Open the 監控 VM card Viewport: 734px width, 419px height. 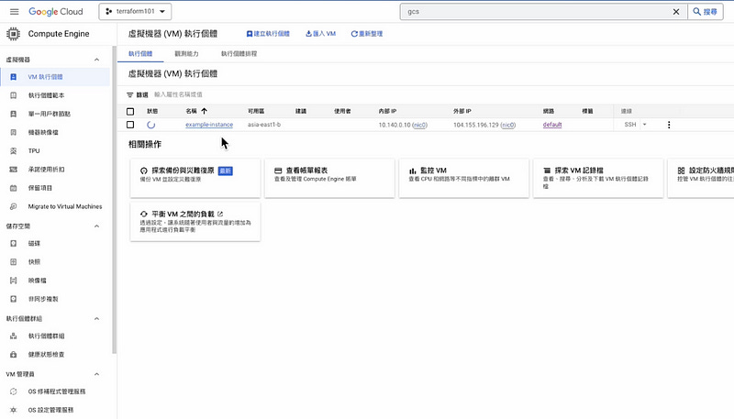coord(464,178)
